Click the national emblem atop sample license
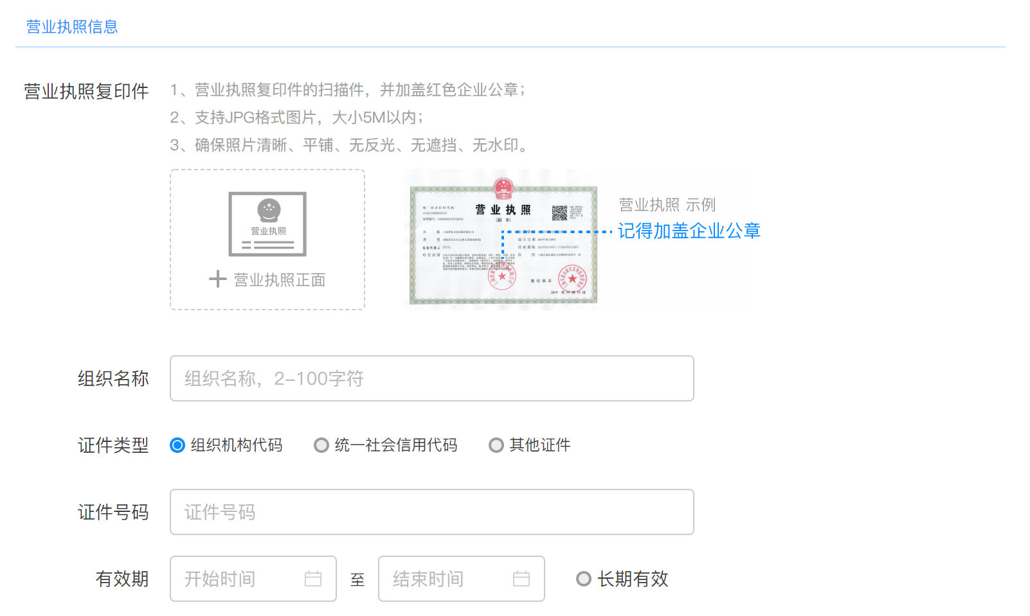 [x=503, y=188]
